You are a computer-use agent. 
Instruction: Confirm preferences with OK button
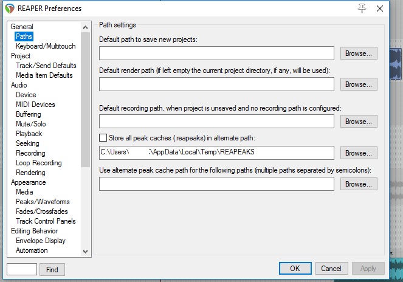pos(295,269)
